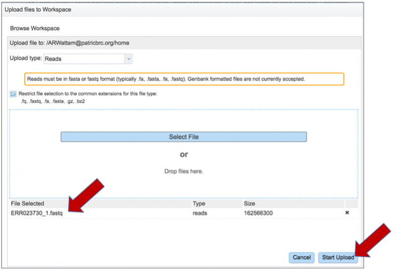Remove ERR023730_1.fastq using the x icon
409x272 pixels.
tap(347, 213)
